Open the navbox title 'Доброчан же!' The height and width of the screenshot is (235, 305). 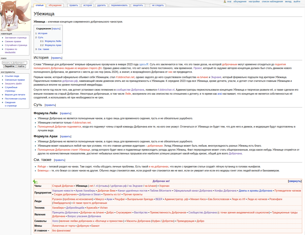(161, 181)
